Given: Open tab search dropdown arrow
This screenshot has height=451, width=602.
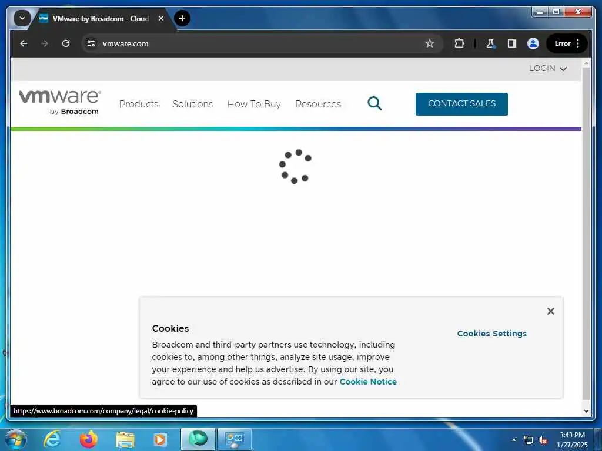Looking at the screenshot, I should (22, 18).
